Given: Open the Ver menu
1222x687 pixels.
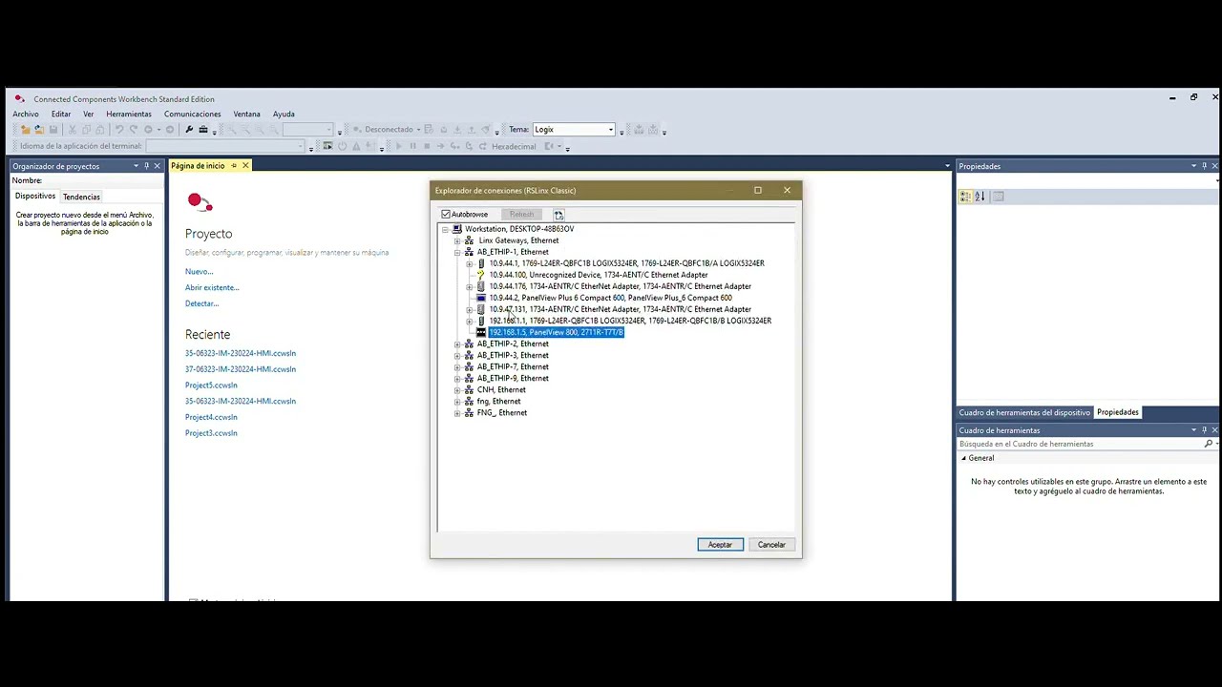Looking at the screenshot, I should click(x=88, y=114).
